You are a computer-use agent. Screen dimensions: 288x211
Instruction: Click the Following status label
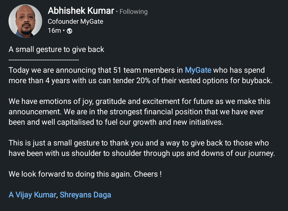134,12
